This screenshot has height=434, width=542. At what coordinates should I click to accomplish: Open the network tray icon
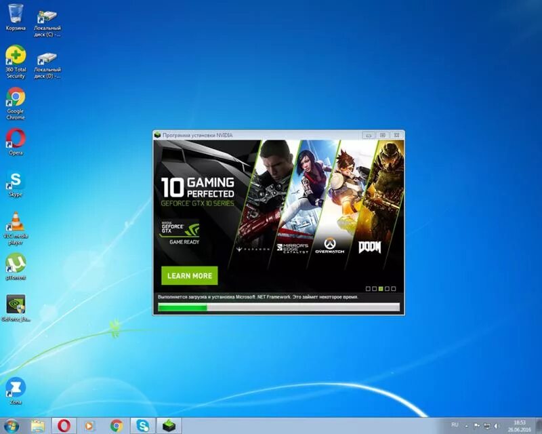(486, 425)
